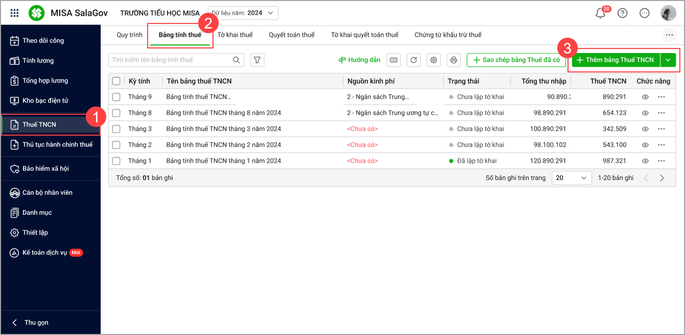685x335 pixels.
Task: Click the help question mark icon
Action: click(x=622, y=13)
